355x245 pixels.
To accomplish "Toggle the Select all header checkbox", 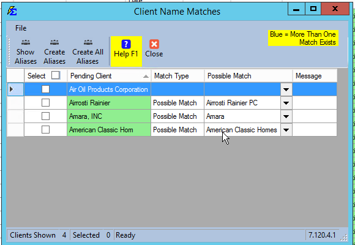I will 56,75.
